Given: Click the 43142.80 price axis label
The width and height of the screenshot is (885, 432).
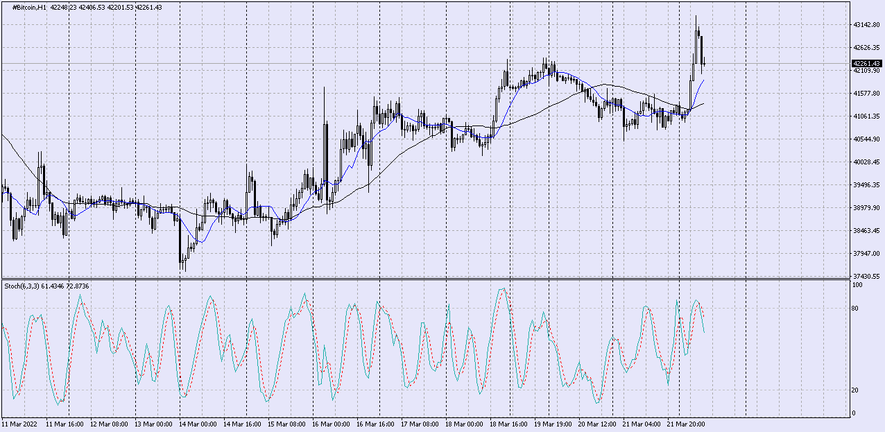Looking at the screenshot, I should tap(865, 25).
